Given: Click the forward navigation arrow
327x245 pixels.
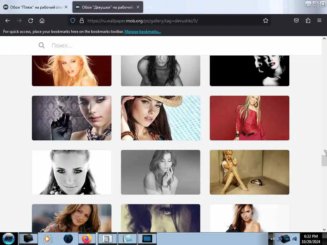Looking at the screenshot, I should [19, 21].
